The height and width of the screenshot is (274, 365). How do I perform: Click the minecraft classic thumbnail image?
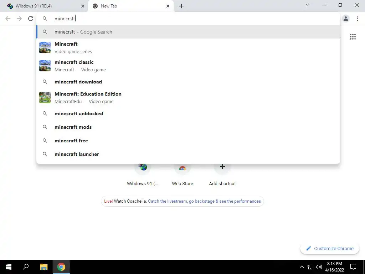tap(45, 66)
